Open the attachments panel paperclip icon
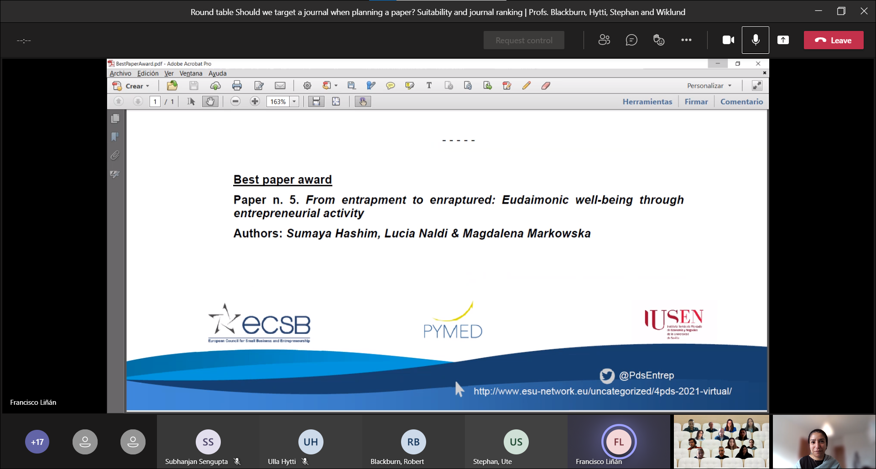Viewport: 876px width, 469px height. [x=115, y=156]
